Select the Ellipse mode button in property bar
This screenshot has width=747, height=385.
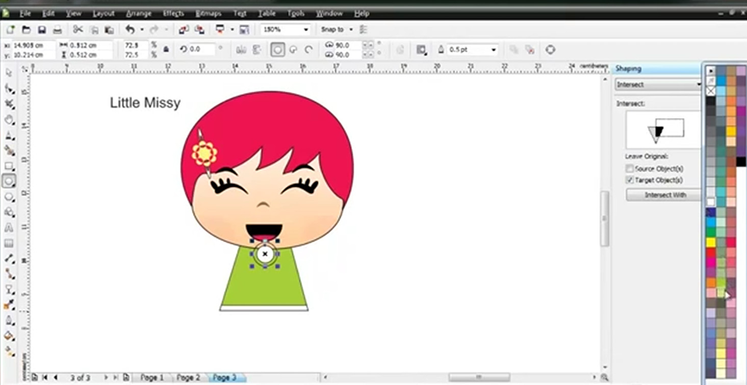point(277,49)
